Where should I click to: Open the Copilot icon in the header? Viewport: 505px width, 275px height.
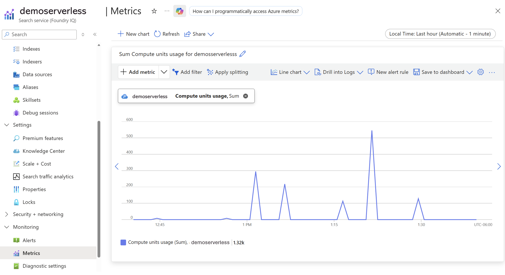tap(180, 11)
